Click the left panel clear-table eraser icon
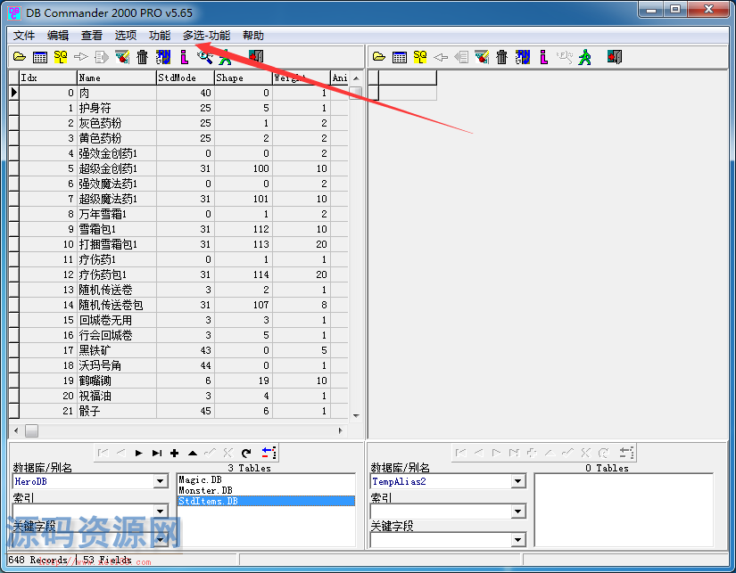 coord(122,57)
